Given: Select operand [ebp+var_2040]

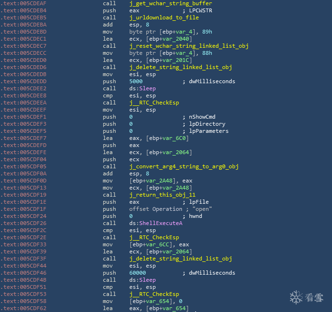Looking at the screenshot, I should [x=169, y=39].
